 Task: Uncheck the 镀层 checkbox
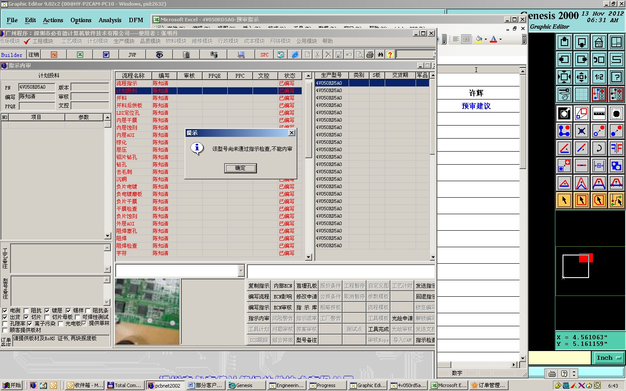point(47,311)
